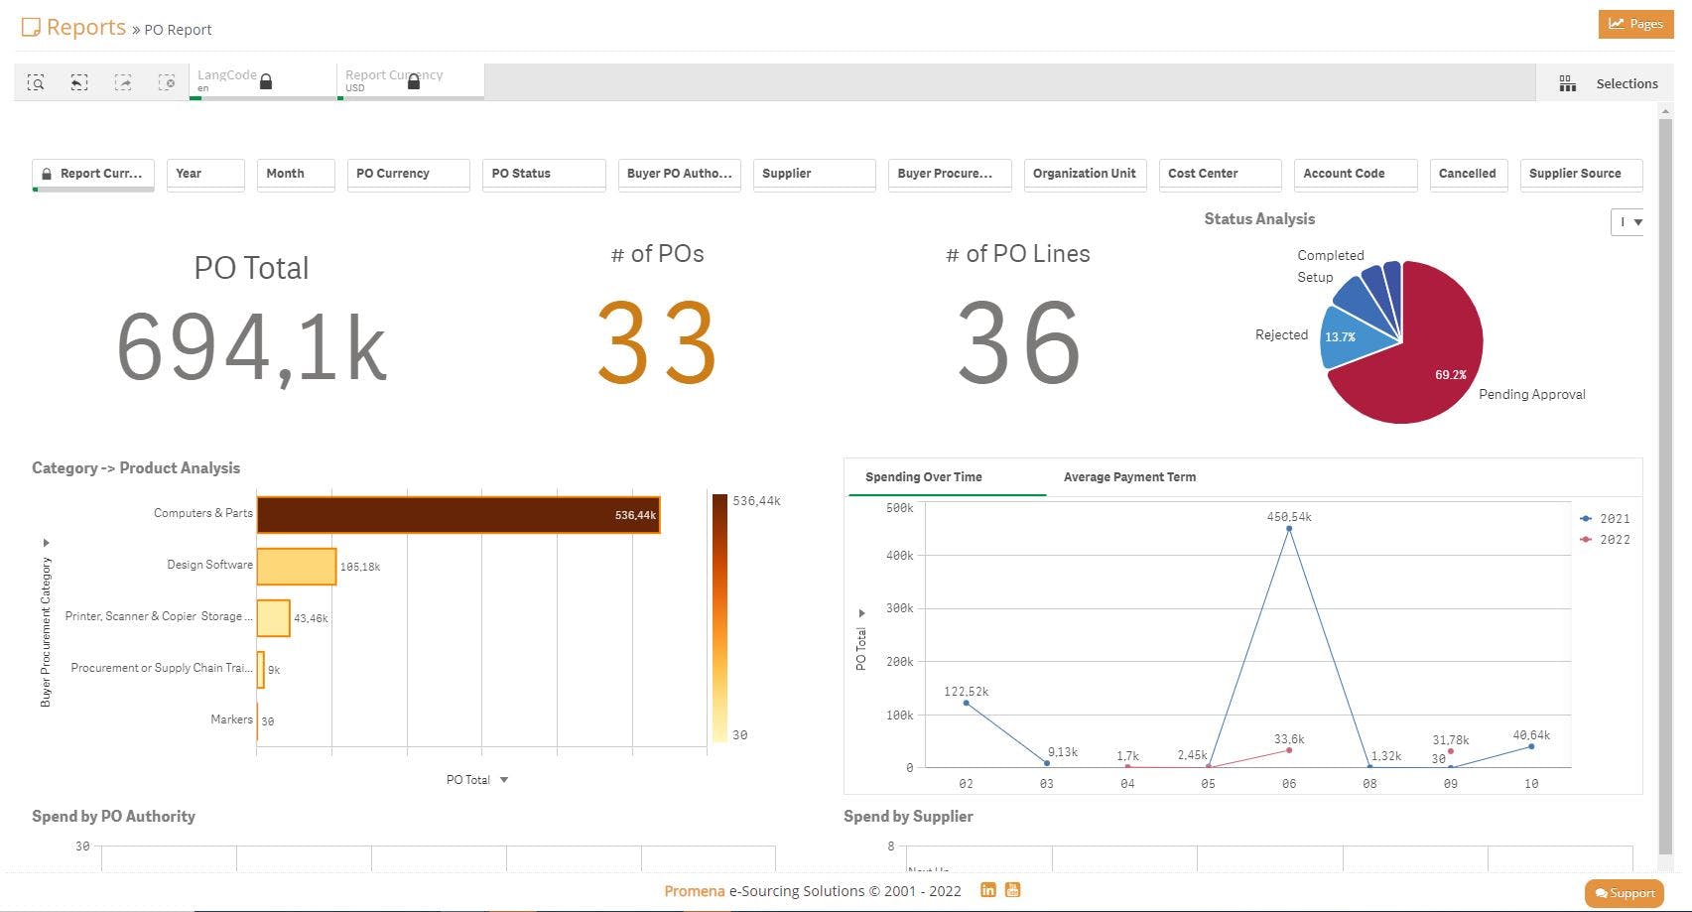Step forward in selections

[123, 82]
